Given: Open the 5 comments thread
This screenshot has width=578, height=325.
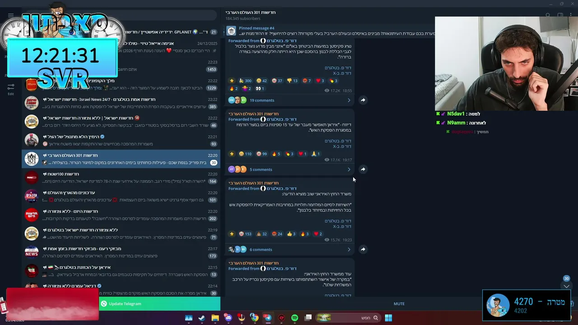Looking at the screenshot, I should click(x=289, y=169).
